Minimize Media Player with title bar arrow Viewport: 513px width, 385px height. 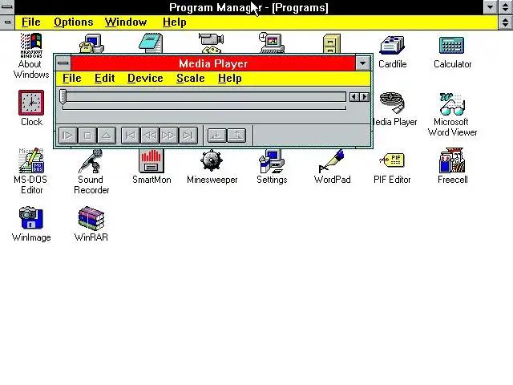tap(362, 63)
